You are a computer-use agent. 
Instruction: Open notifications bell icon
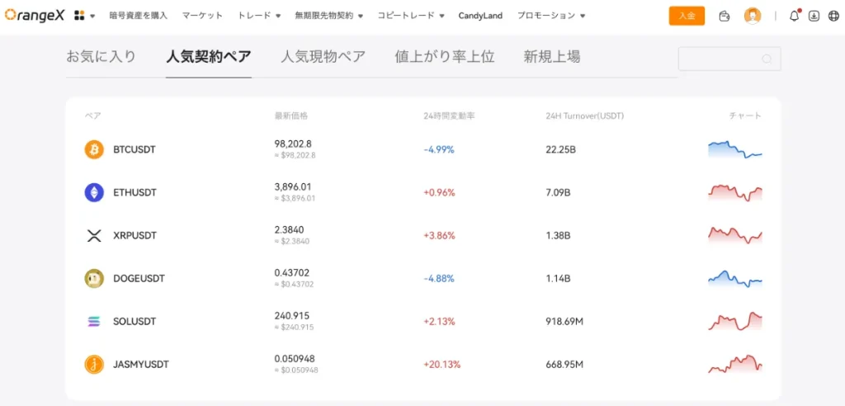tap(794, 16)
